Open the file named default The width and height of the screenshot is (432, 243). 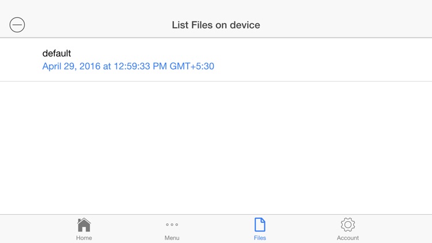tap(56, 53)
